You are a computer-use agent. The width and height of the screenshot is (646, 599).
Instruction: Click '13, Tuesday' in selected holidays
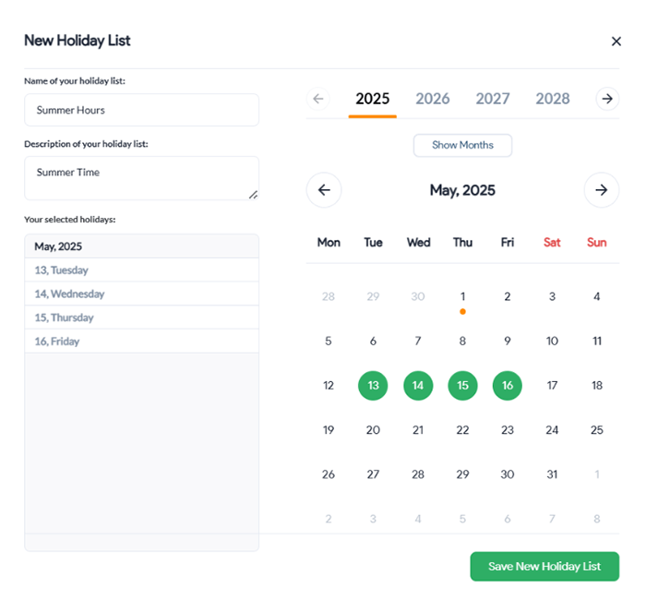[142, 270]
